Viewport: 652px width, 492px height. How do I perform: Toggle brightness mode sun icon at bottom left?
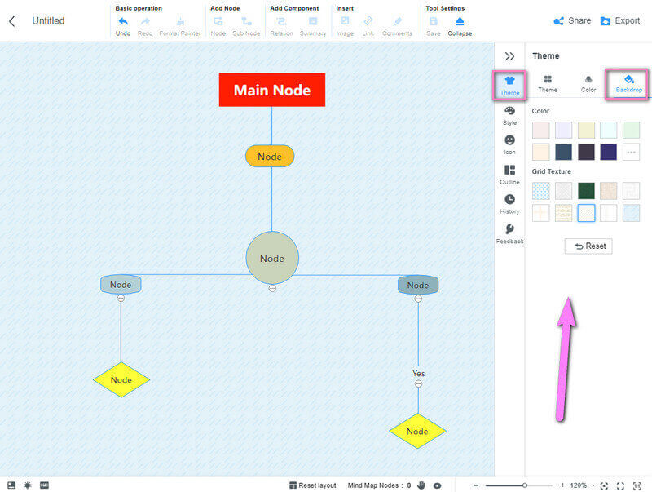[x=28, y=485]
